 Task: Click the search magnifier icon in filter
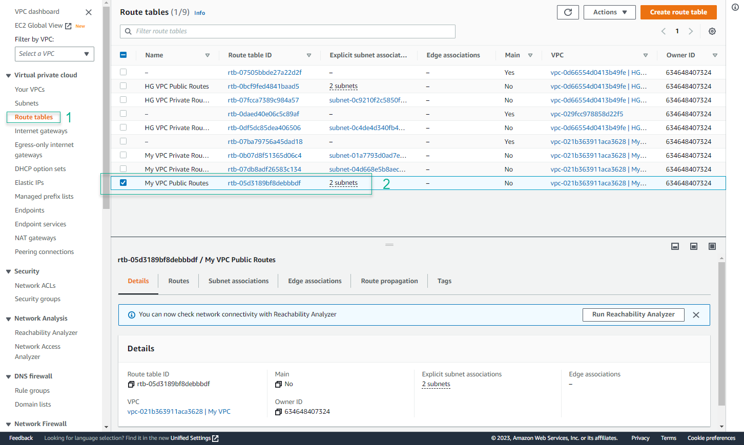(x=128, y=31)
